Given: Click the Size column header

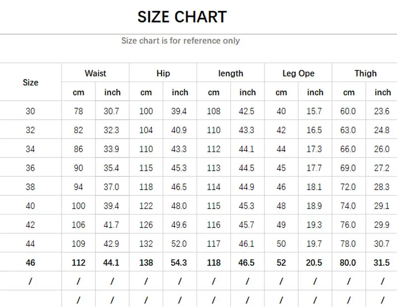Looking at the screenshot, I should [30, 82].
